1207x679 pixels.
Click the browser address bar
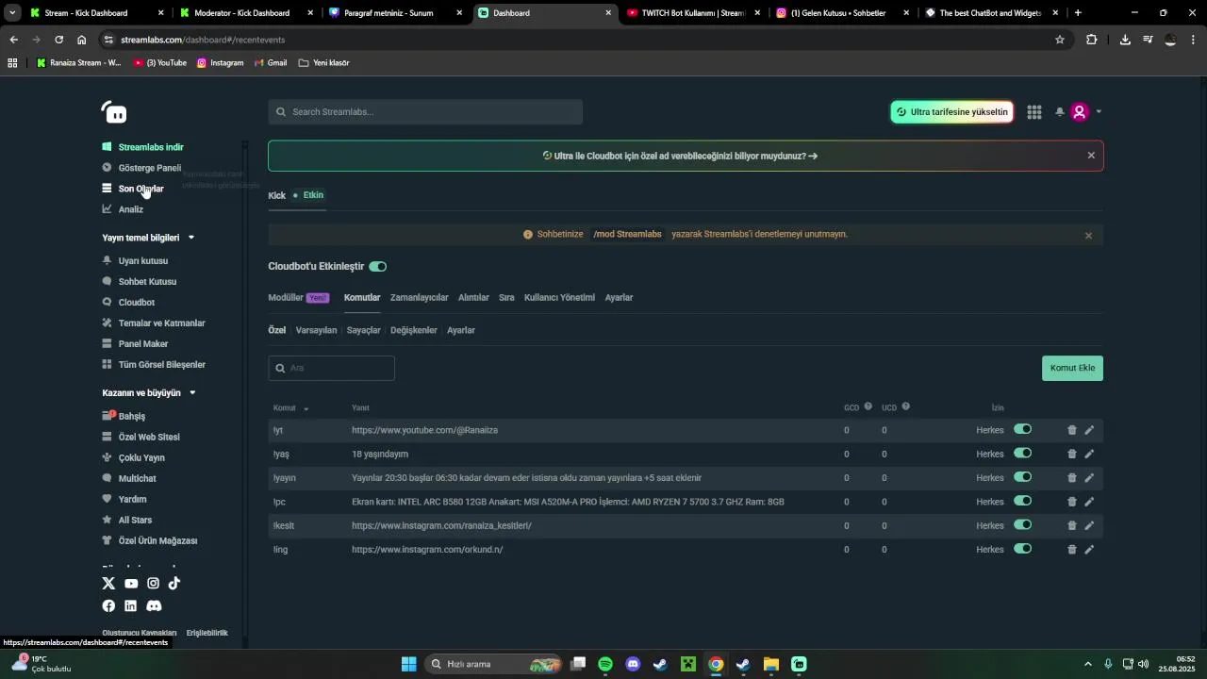click(x=575, y=40)
